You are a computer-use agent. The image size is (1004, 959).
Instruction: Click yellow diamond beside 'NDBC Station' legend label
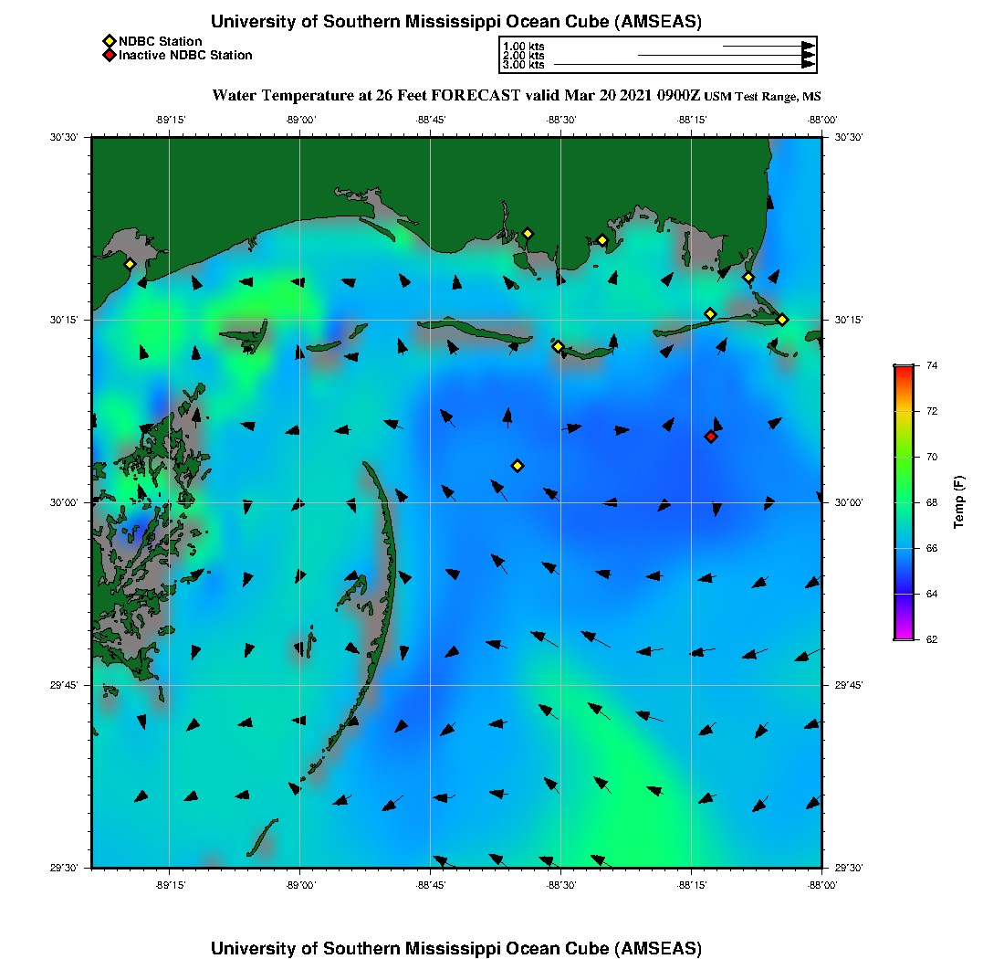point(109,41)
